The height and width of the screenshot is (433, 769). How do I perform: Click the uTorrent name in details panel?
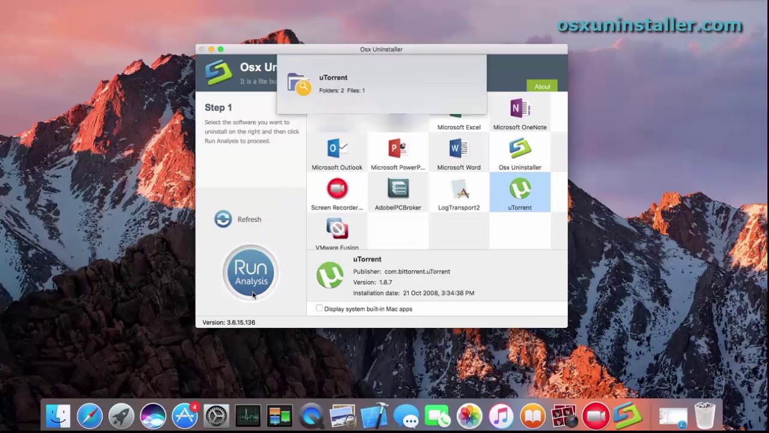(x=367, y=259)
